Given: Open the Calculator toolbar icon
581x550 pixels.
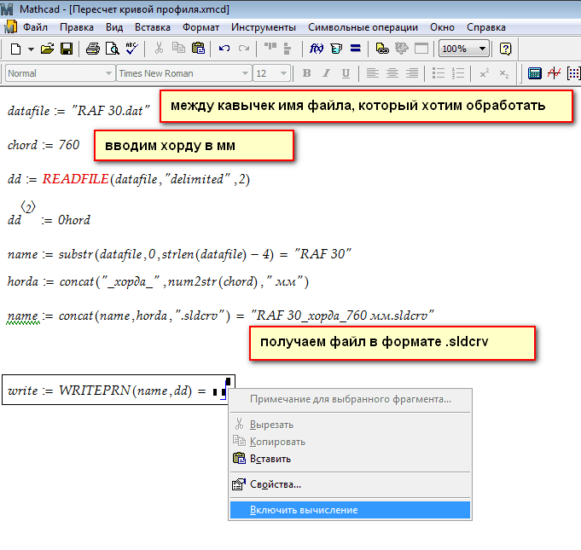Looking at the screenshot, I should [x=534, y=73].
